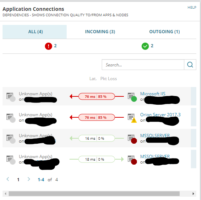This screenshot has height=200, width=201.
Task: Click Unknown App icon in 18 ms row
Action: 11,160
